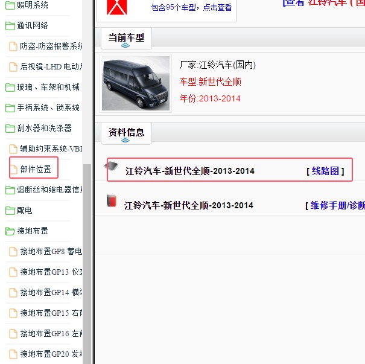
Task: Click red book icon beside 维修手册 entry
Action: tap(112, 201)
